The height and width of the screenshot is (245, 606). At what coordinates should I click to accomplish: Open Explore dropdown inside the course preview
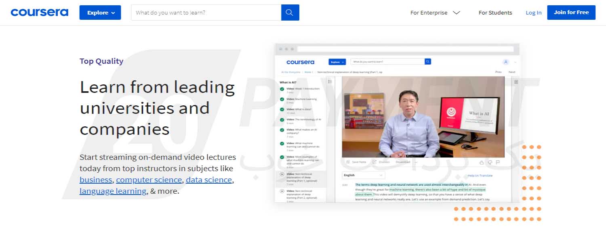click(337, 62)
